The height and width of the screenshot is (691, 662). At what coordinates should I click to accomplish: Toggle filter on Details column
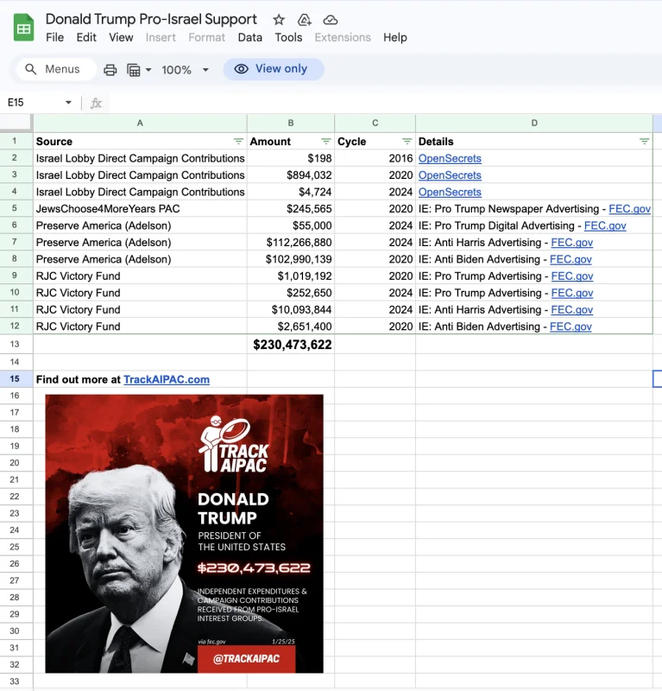(x=645, y=142)
